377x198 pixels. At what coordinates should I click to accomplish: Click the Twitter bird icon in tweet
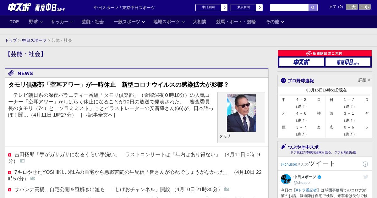click(366, 177)
